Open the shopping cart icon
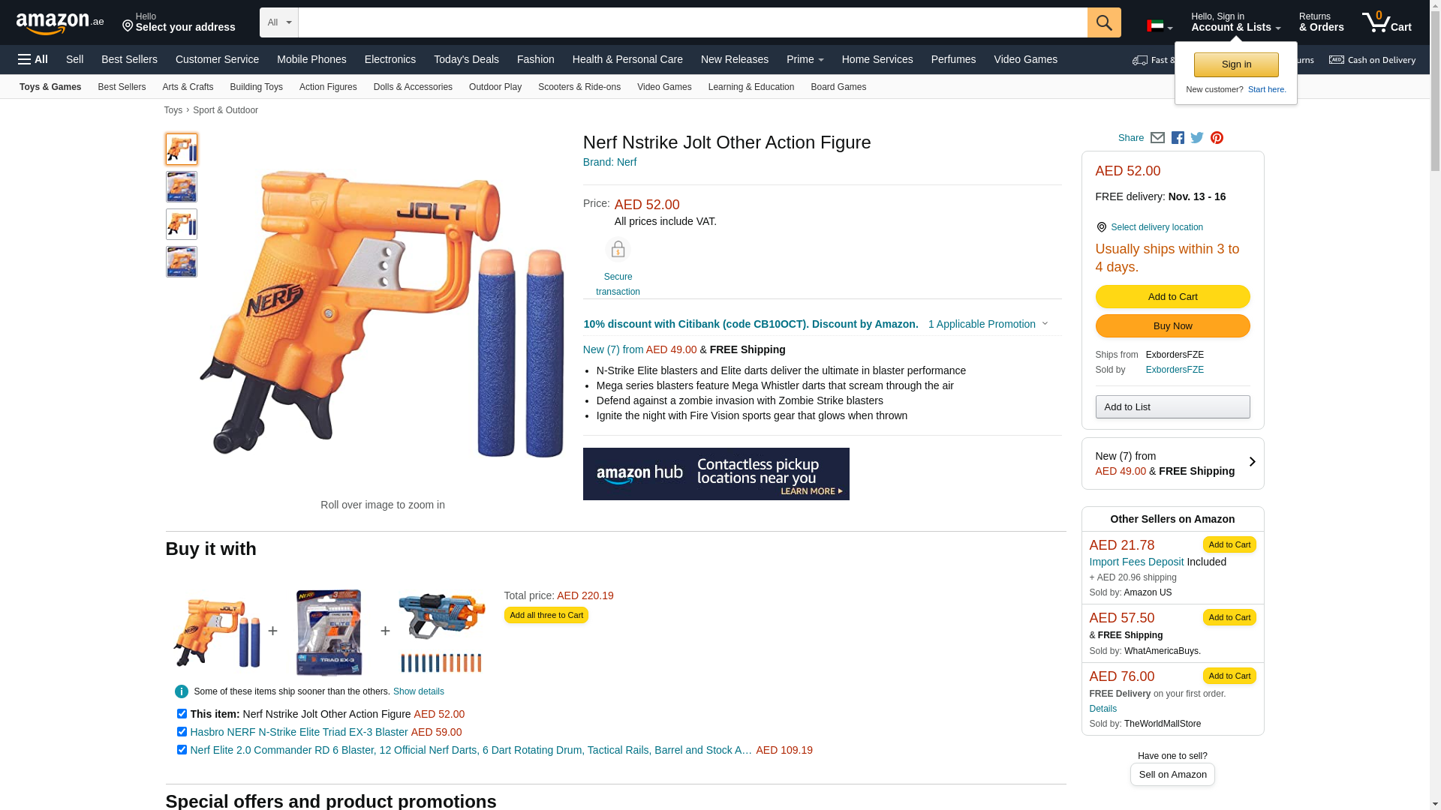 coord(1387,22)
